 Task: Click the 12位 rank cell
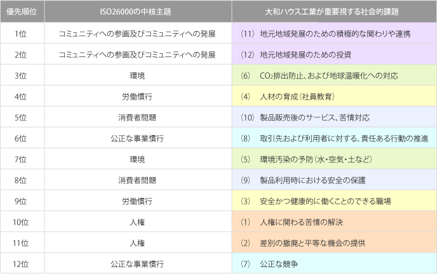click(x=20, y=263)
